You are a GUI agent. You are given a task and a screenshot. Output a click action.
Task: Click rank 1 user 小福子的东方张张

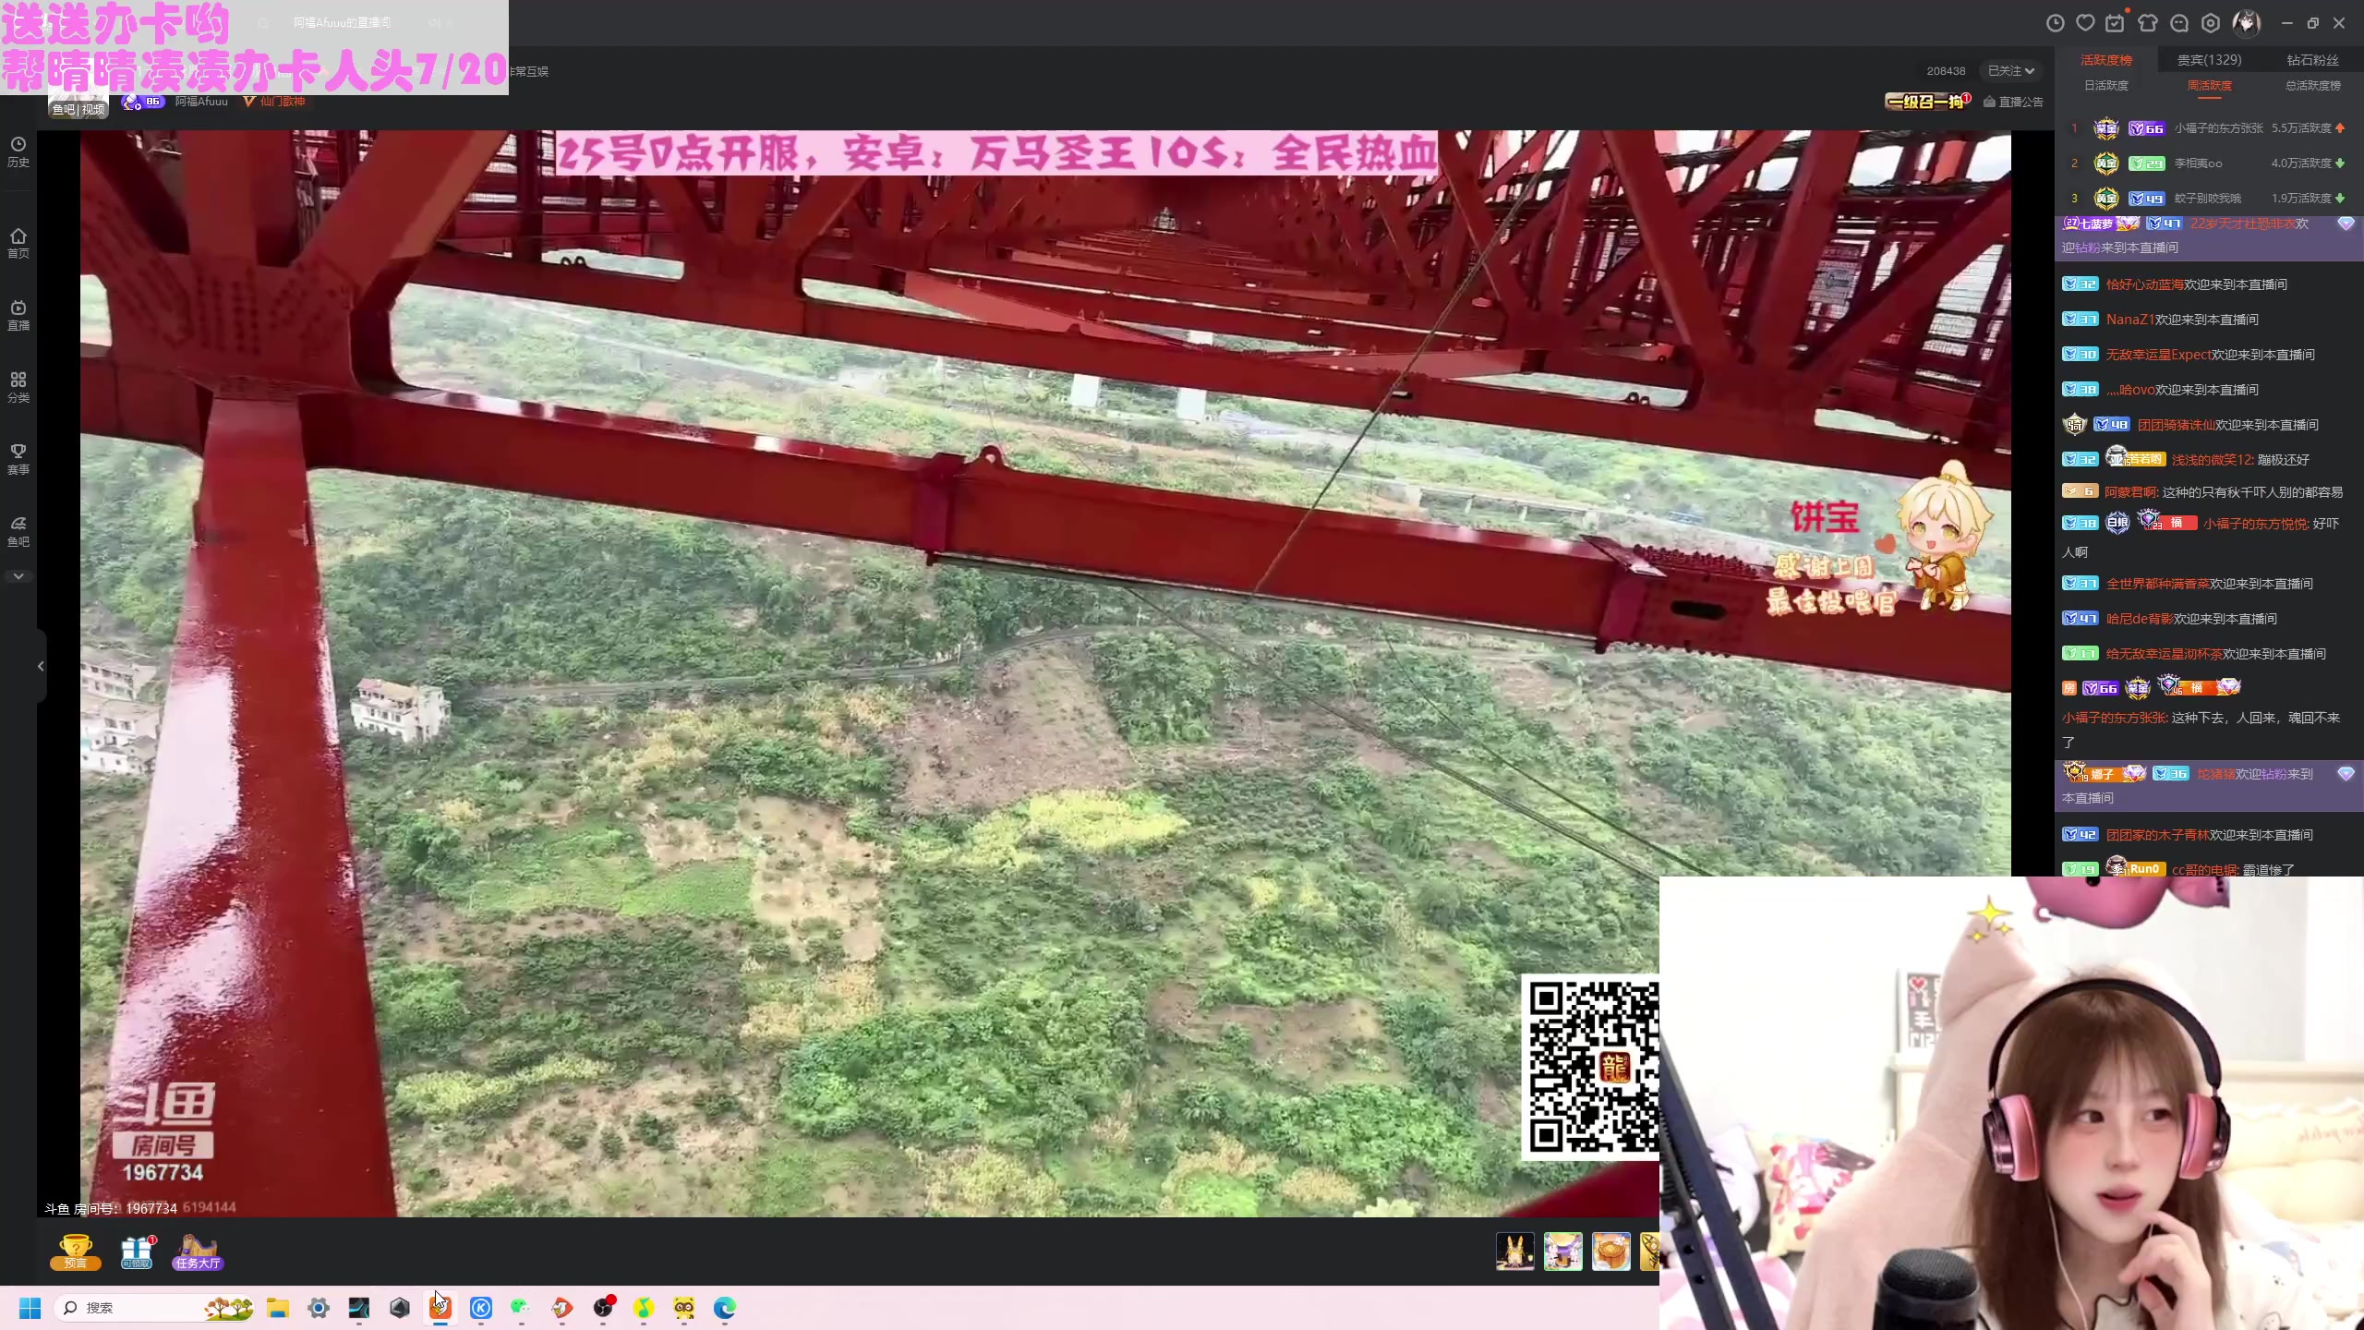point(2218,128)
